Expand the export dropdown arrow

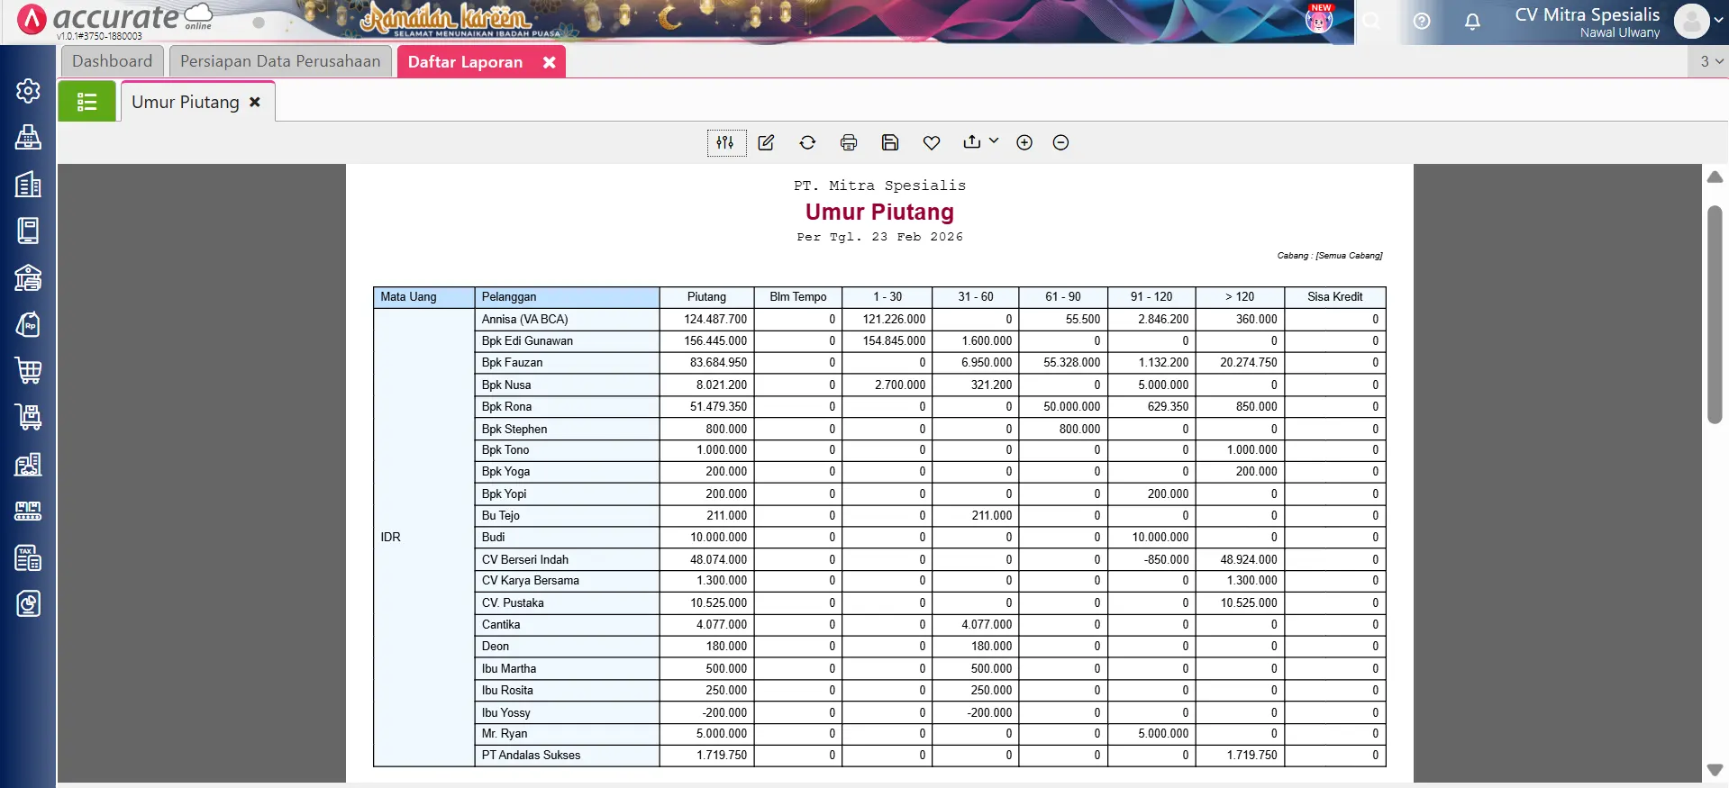[x=994, y=140]
